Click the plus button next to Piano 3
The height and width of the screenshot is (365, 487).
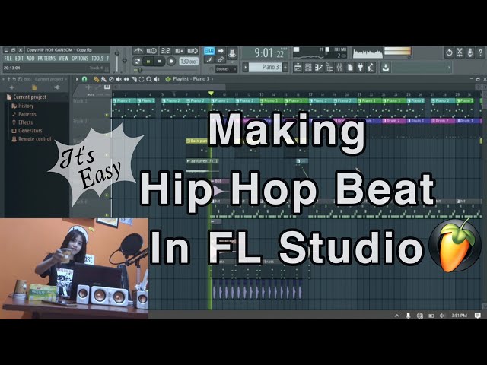[x=285, y=67]
